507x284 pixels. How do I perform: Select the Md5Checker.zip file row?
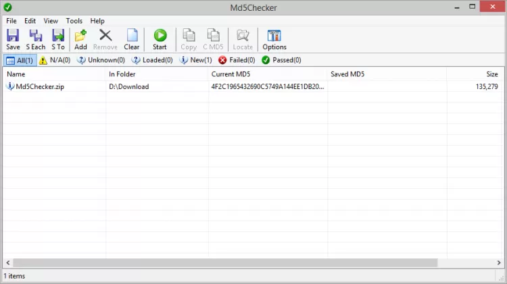point(252,86)
